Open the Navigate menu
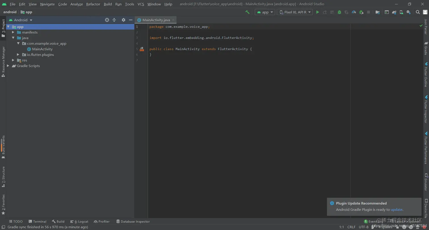This screenshot has width=429, height=230. (47, 4)
